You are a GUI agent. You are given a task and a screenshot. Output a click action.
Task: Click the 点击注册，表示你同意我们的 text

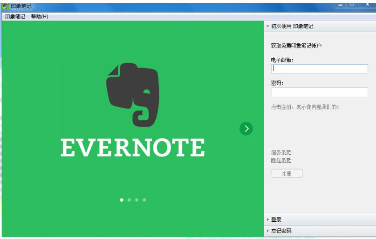pos(305,107)
